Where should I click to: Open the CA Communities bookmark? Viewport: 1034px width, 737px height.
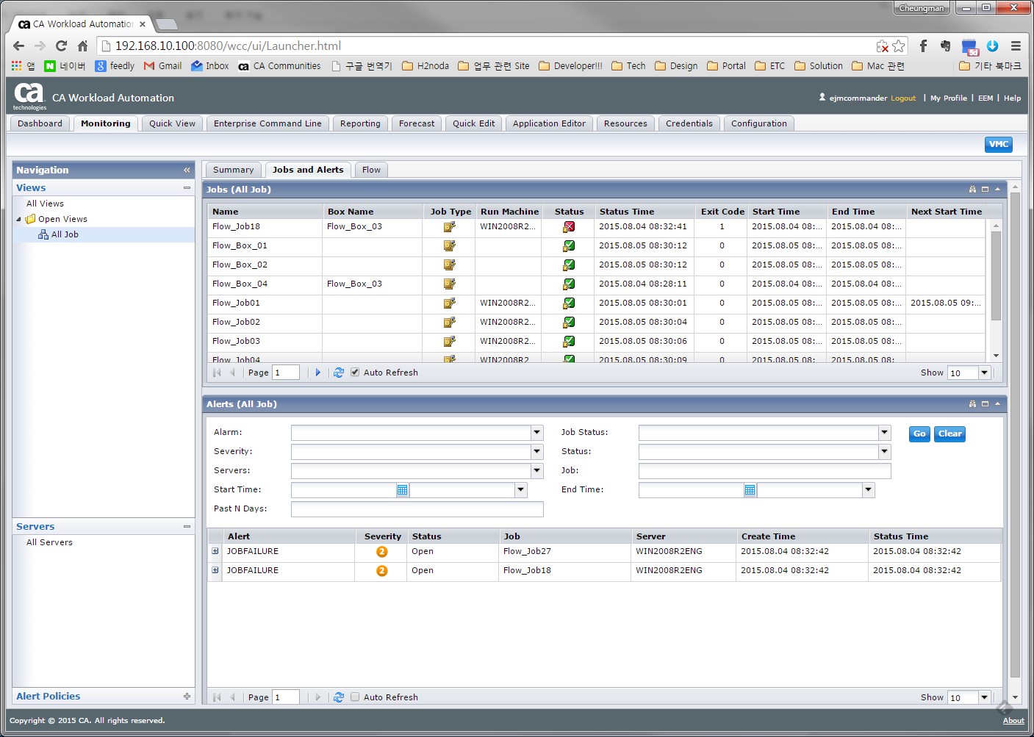[279, 65]
